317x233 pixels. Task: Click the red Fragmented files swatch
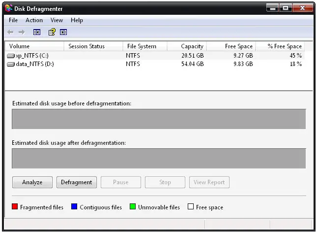click(x=15, y=206)
